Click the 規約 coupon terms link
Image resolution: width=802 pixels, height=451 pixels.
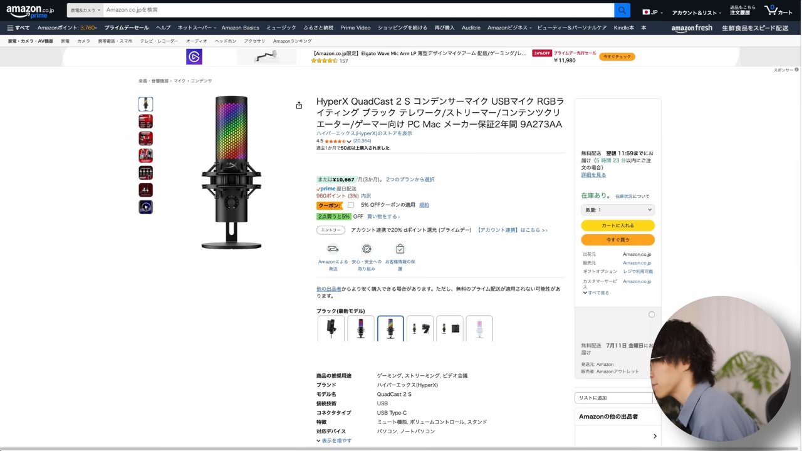coord(424,205)
